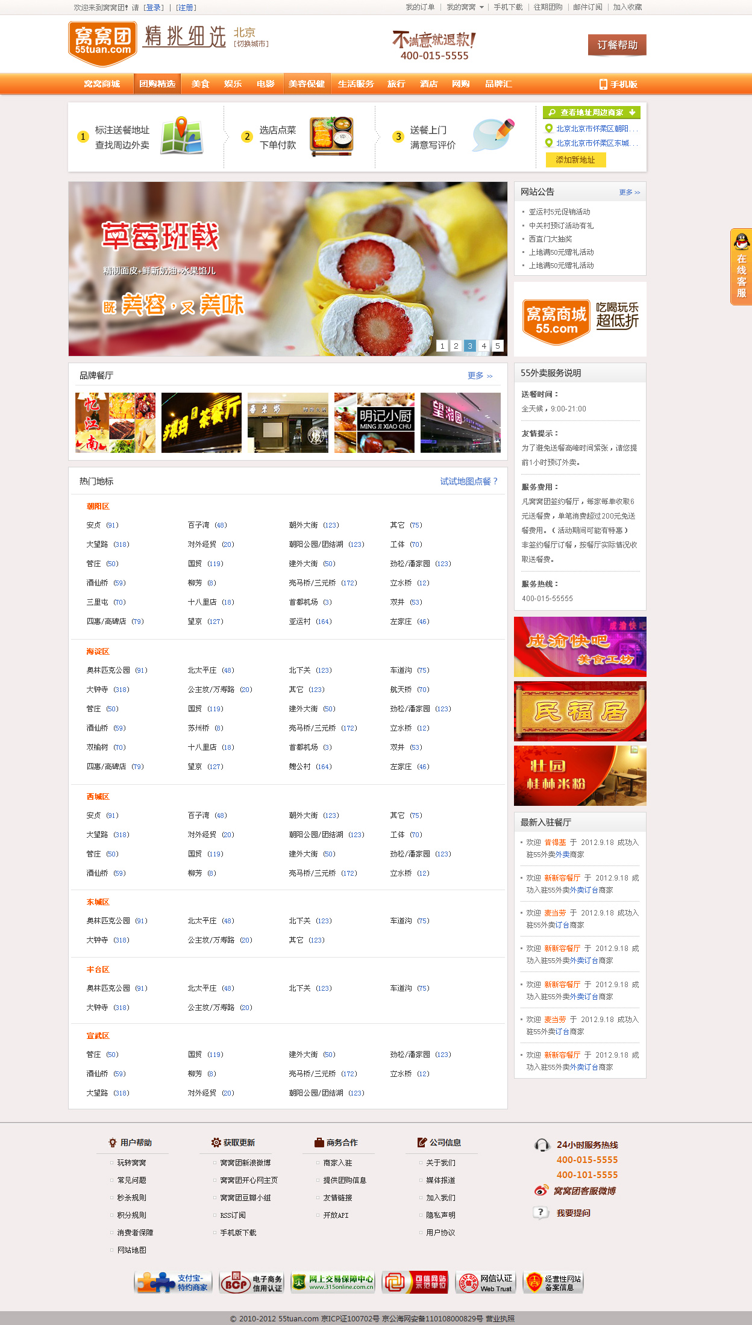Click the 丰台区 district heading
The width and height of the screenshot is (752, 1325).
pos(98,970)
